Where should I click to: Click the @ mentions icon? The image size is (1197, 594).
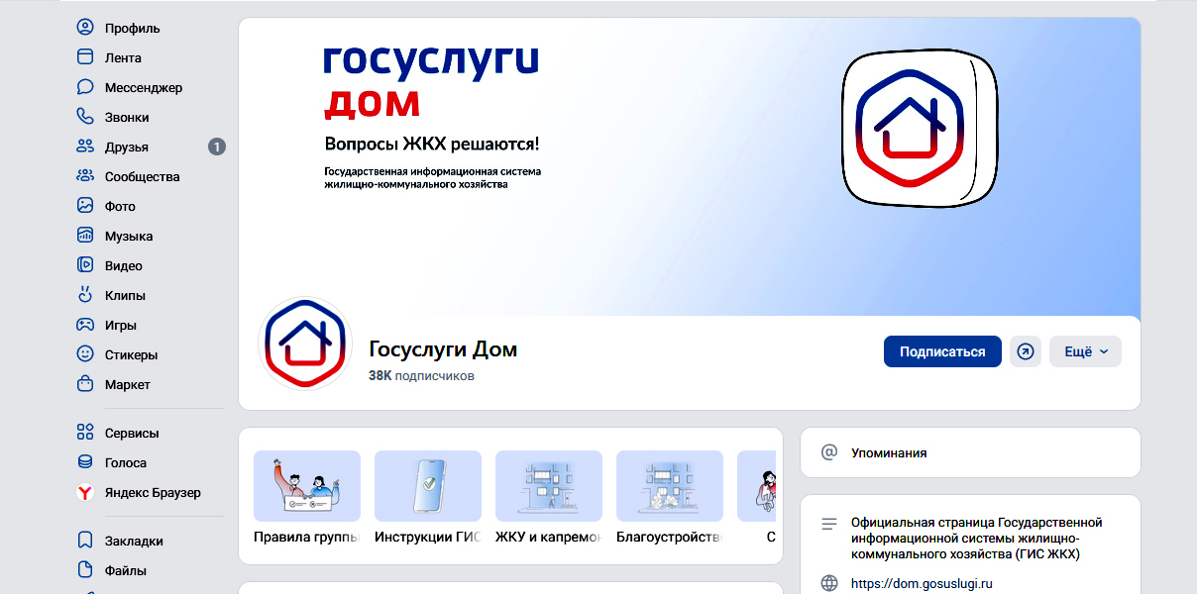coord(829,452)
